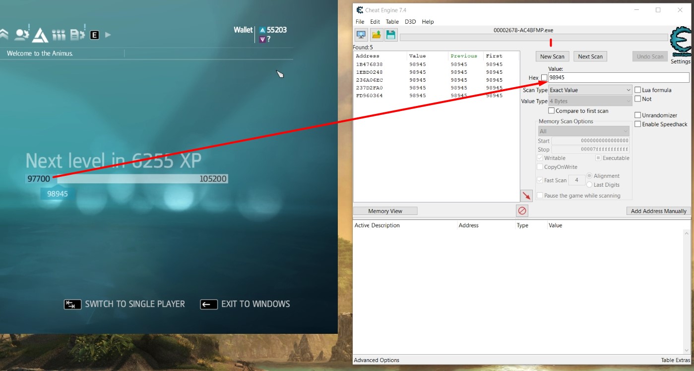Click the exit to Windows key icon
This screenshot has height=371, width=694.
coord(209,304)
